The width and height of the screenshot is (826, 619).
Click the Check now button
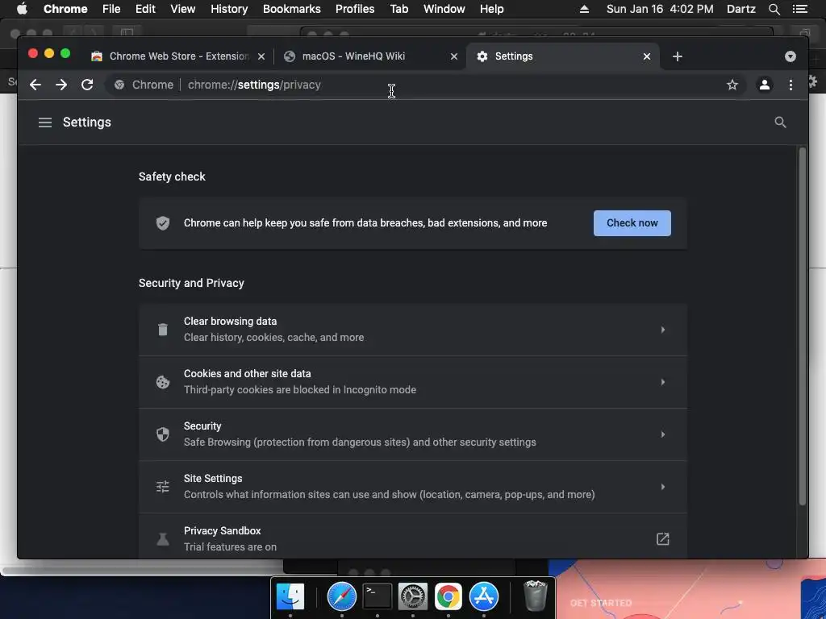[632, 223]
